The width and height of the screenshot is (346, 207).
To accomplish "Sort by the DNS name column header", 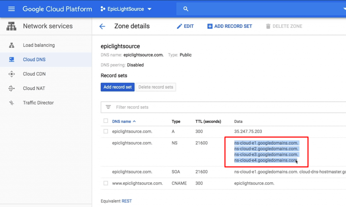I will (121, 121).
